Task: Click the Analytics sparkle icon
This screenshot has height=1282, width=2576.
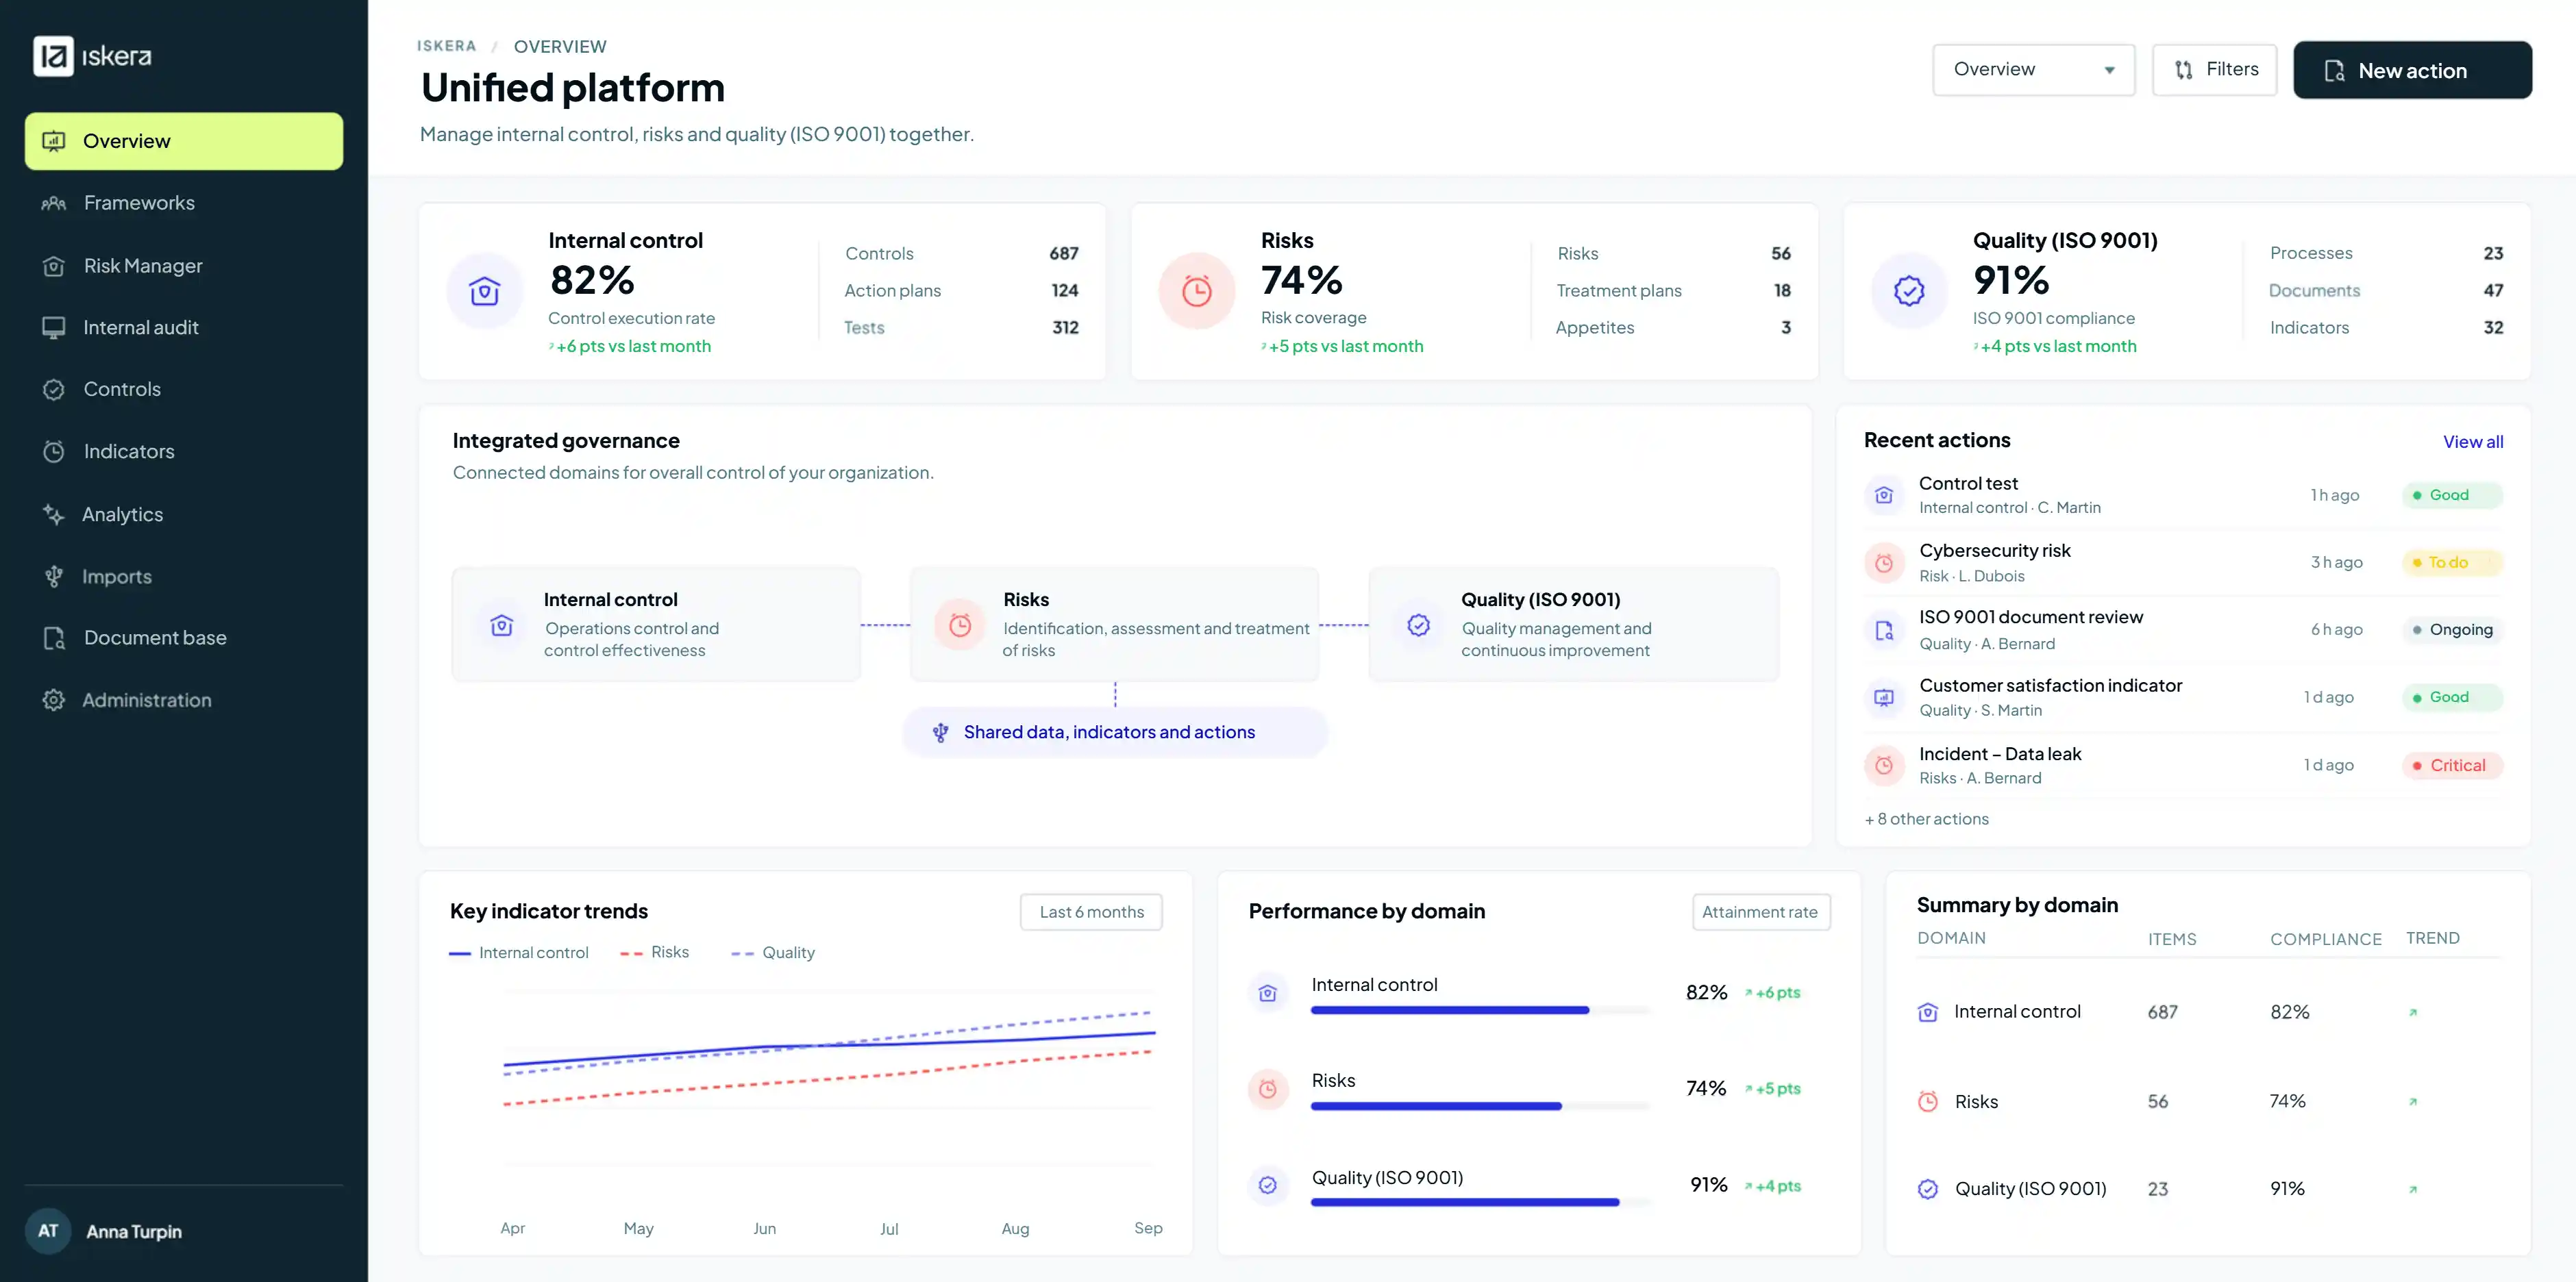Action: 53,514
